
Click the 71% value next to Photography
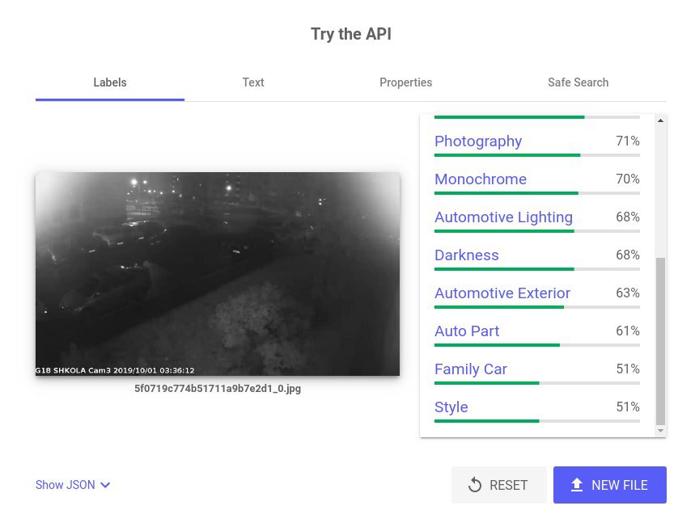(x=628, y=141)
